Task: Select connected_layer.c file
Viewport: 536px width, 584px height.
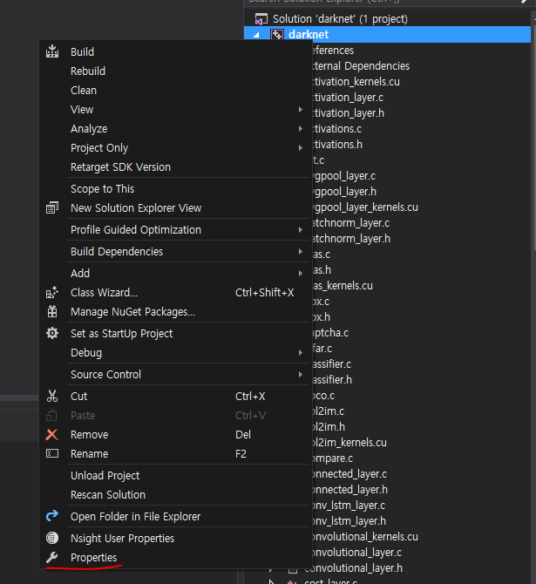Action: click(x=349, y=474)
